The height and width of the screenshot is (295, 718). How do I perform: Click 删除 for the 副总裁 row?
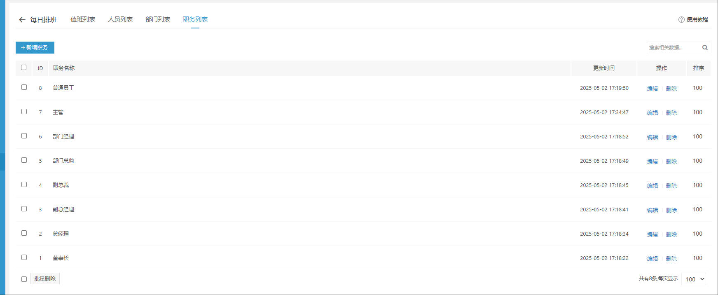[671, 185]
